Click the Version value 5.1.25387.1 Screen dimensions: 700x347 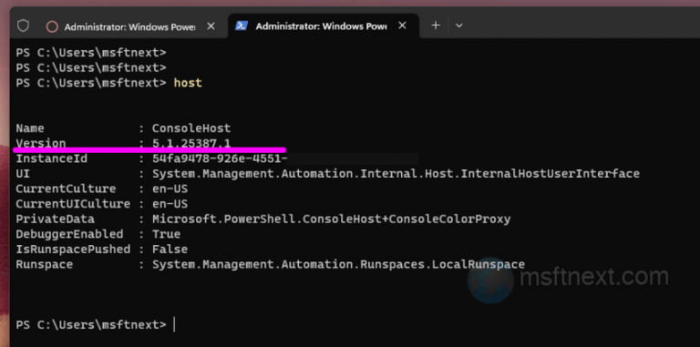[191, 143]
